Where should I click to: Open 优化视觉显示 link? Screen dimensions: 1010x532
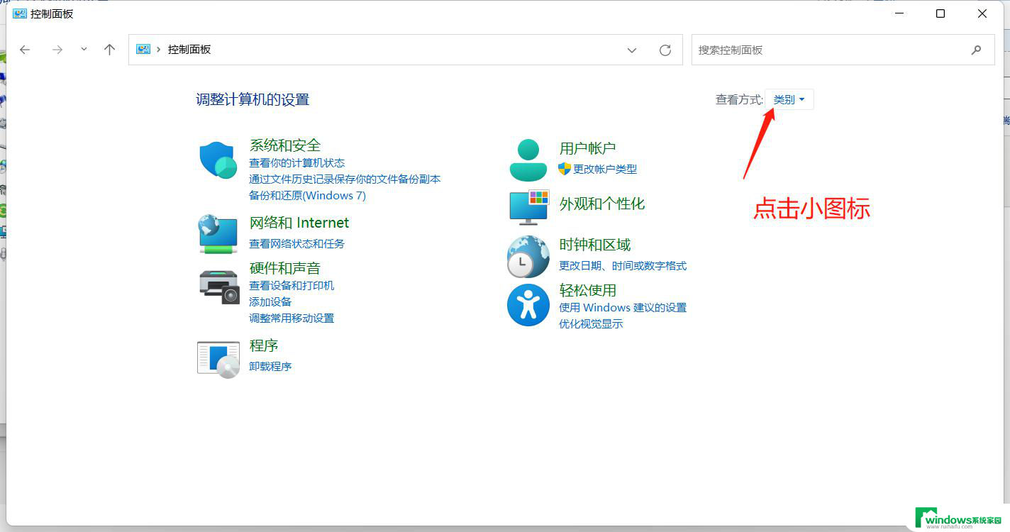591,323
